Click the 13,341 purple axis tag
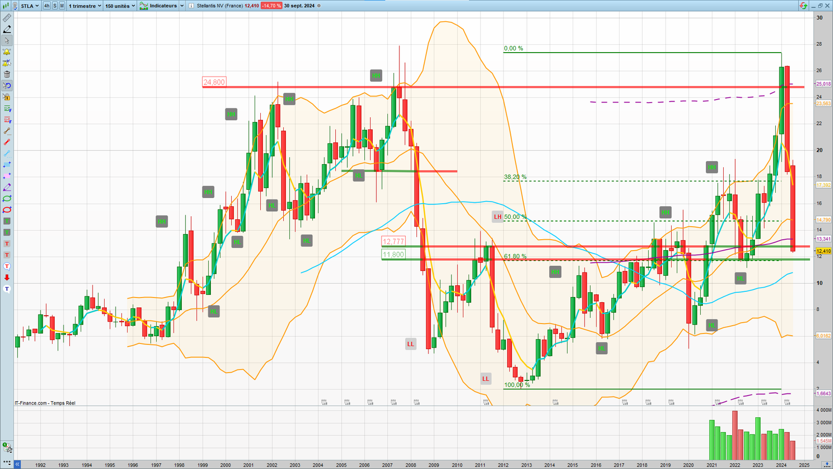Image resolution: width=833 pixels, height=469 pixels. click(824, 239)
